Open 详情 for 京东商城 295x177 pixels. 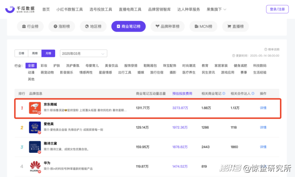coord(263,108)
